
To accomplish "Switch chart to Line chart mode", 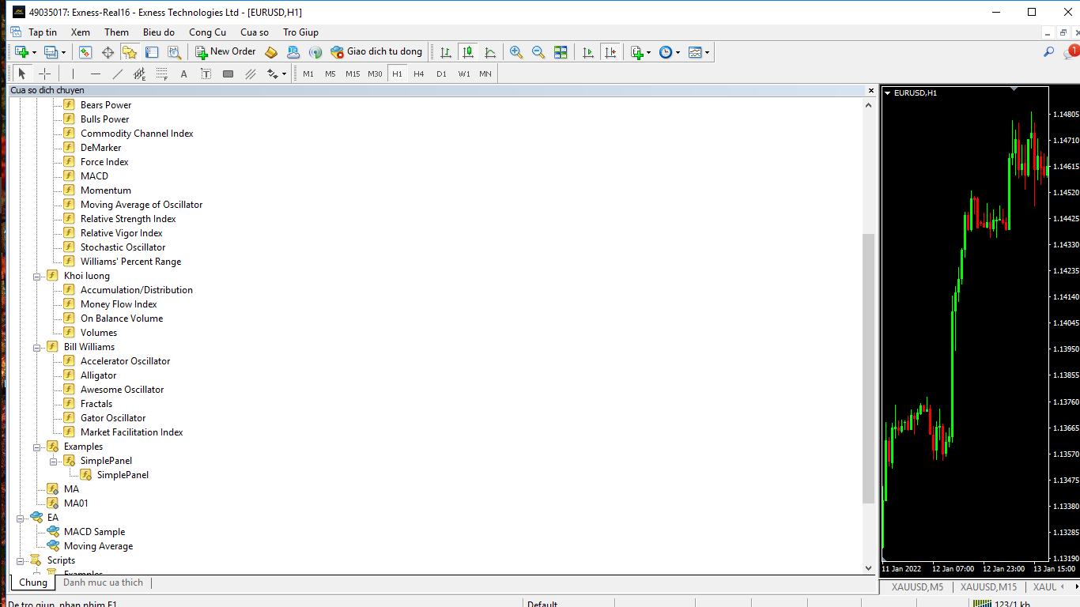I will point(490,52).
